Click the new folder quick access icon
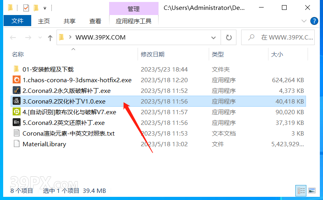This screenshot has height=200, width=323. [x=36, y=8]
